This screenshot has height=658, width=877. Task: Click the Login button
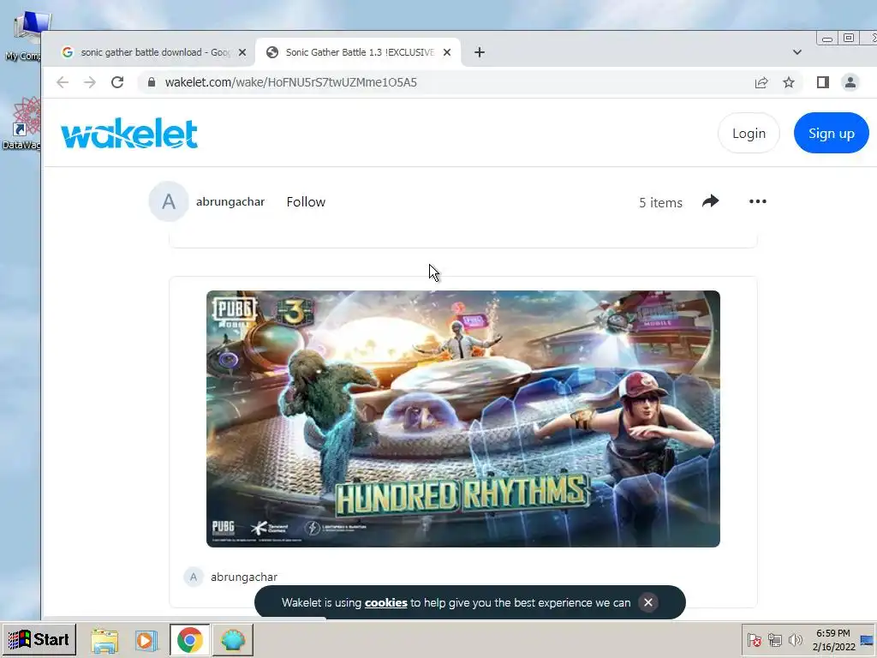click(x=749, y=133)
